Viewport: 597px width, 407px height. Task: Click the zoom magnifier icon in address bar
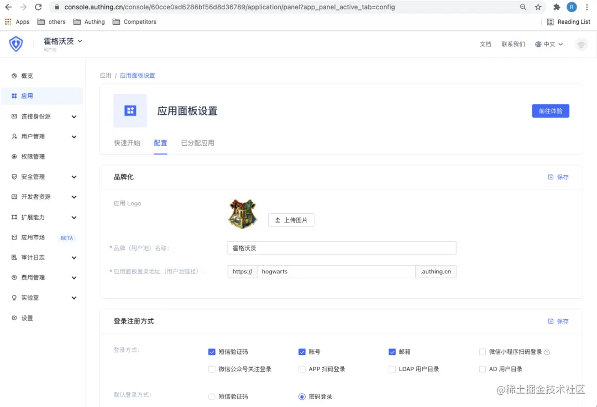[523, 7]
